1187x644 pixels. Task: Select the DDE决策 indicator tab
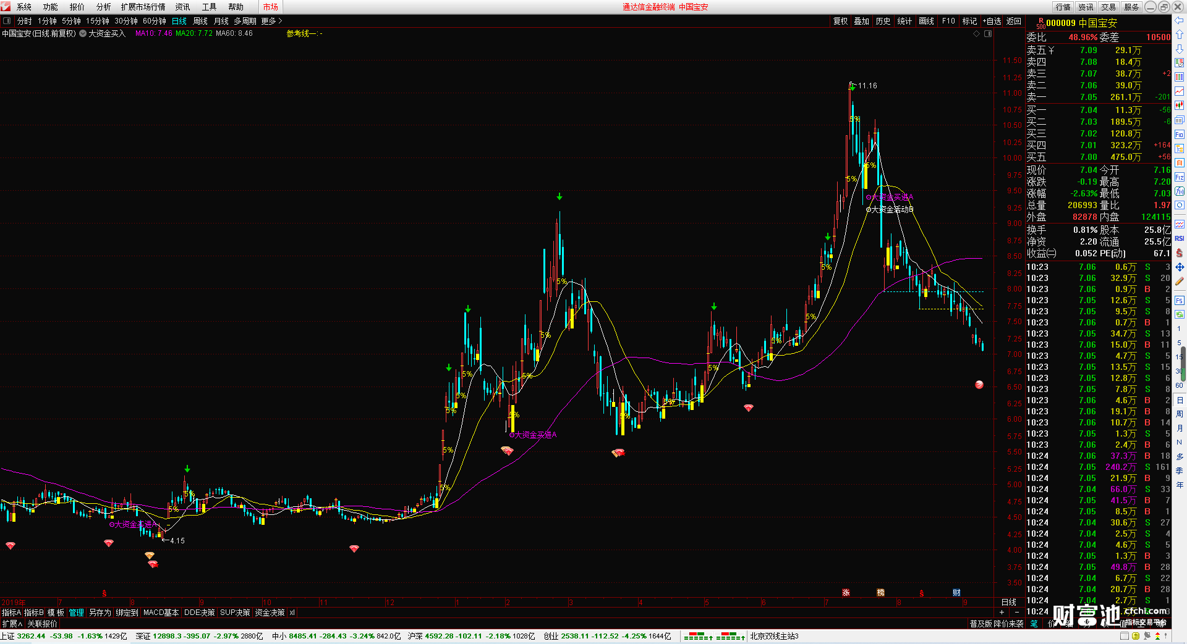click(200, 613)
